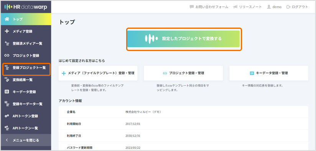Open 登録済メディア一覧 in the sidebar
The height and width of the screenshot is (151, 316).
coord(26,43)
